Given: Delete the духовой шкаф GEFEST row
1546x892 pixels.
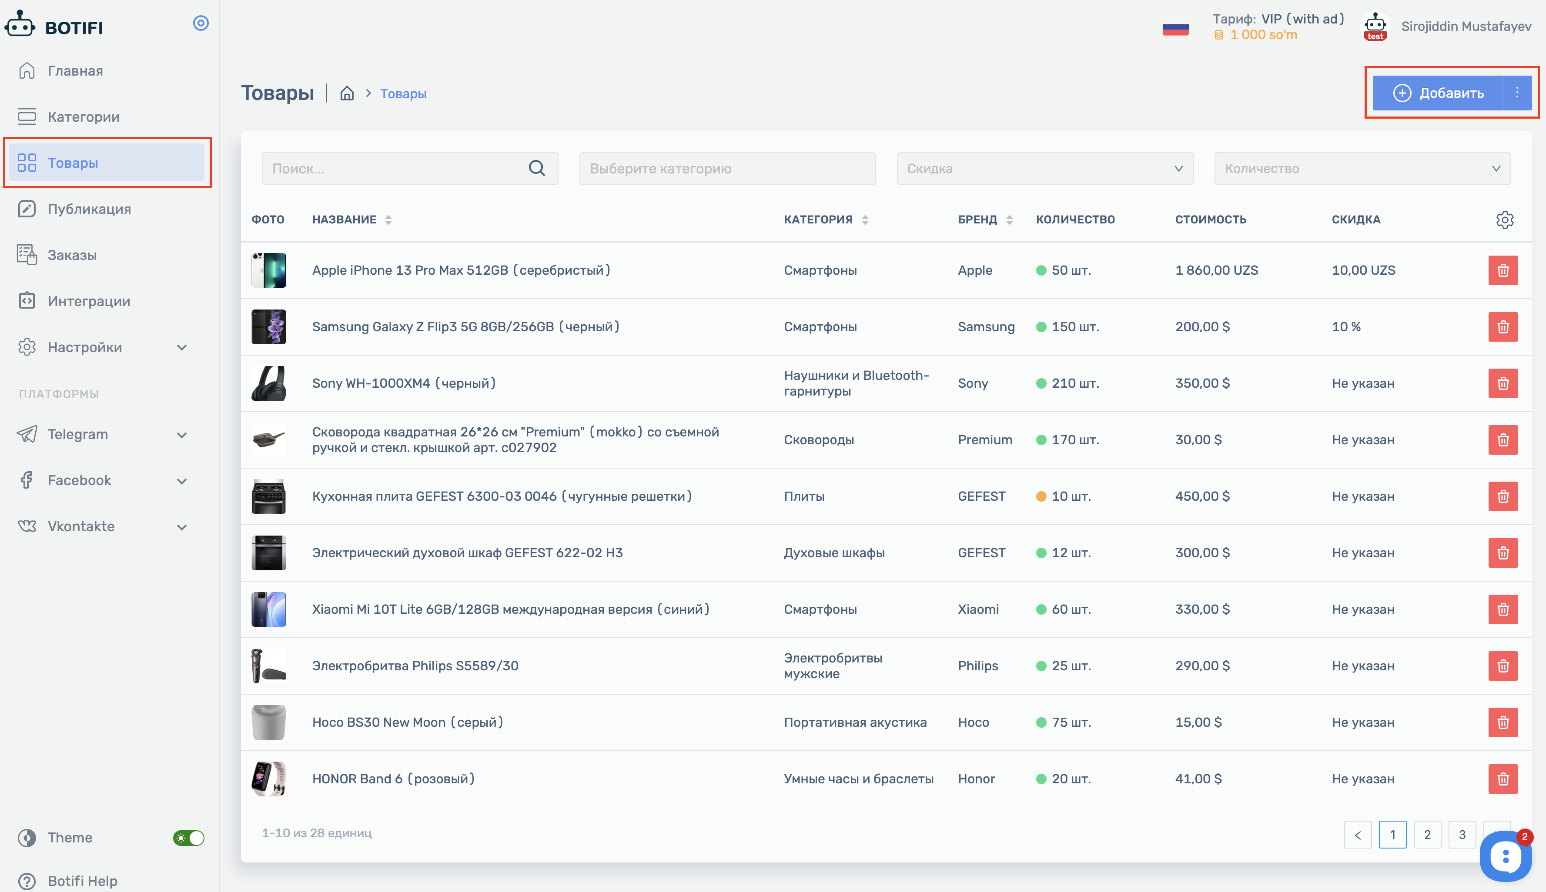Looking at the screenshot, I should click(x=1502, y=553).
